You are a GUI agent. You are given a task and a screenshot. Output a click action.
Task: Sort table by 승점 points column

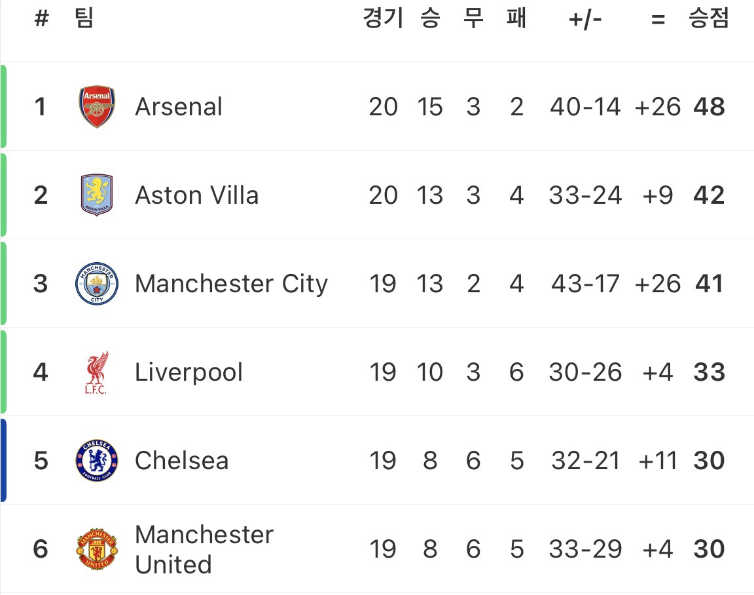click(x=709, y=18)
